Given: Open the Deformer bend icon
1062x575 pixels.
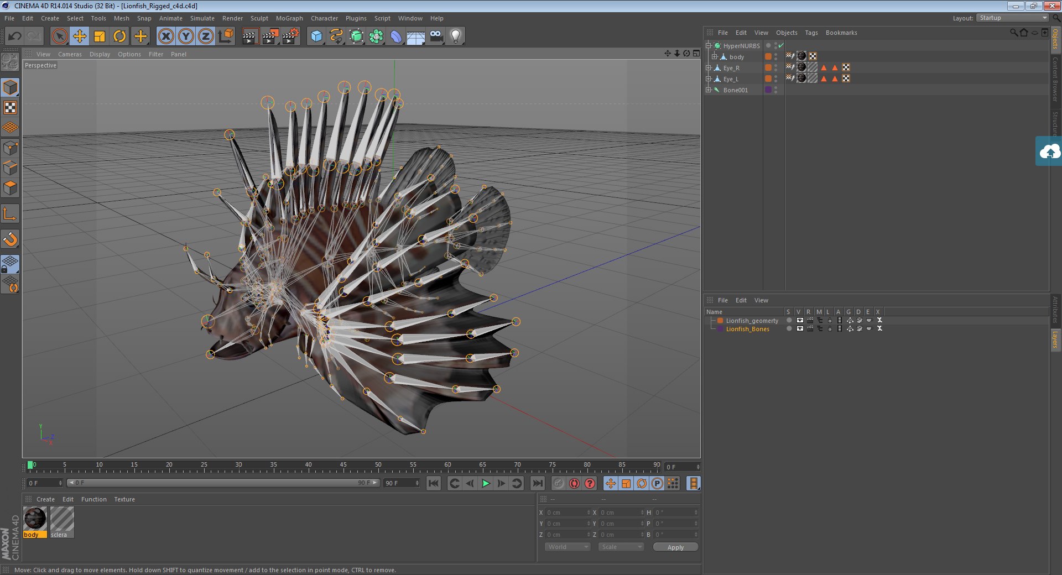Looking at the screenshot, I should [x=396, y=36].
